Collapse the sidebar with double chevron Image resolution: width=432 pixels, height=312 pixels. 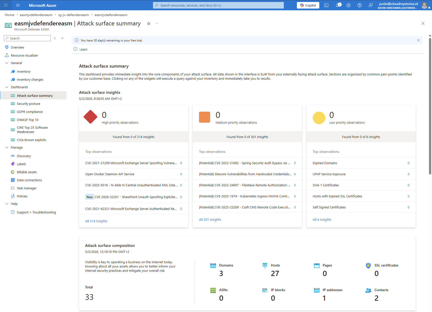pyautogui.click(x=62, y=38)
